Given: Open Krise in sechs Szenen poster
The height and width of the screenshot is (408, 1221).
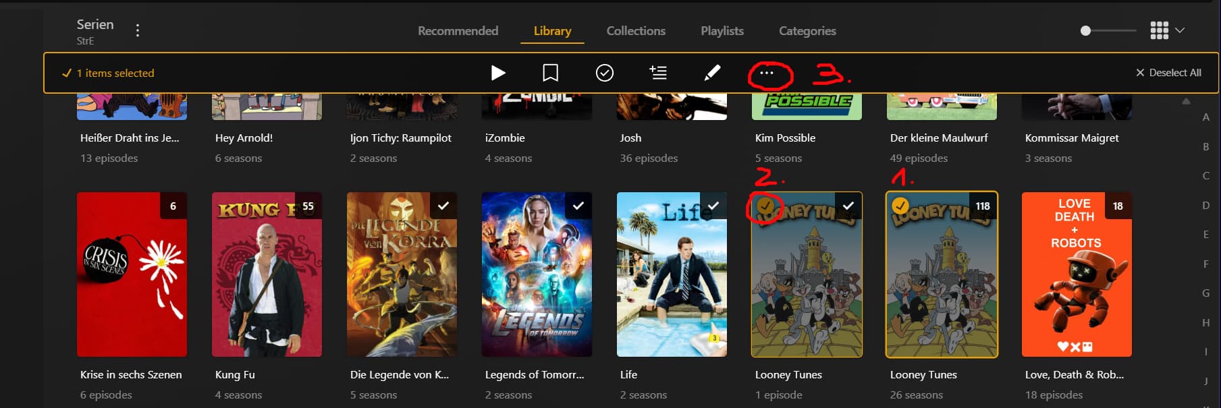Looking at the screenshot, I should point(132,274).
